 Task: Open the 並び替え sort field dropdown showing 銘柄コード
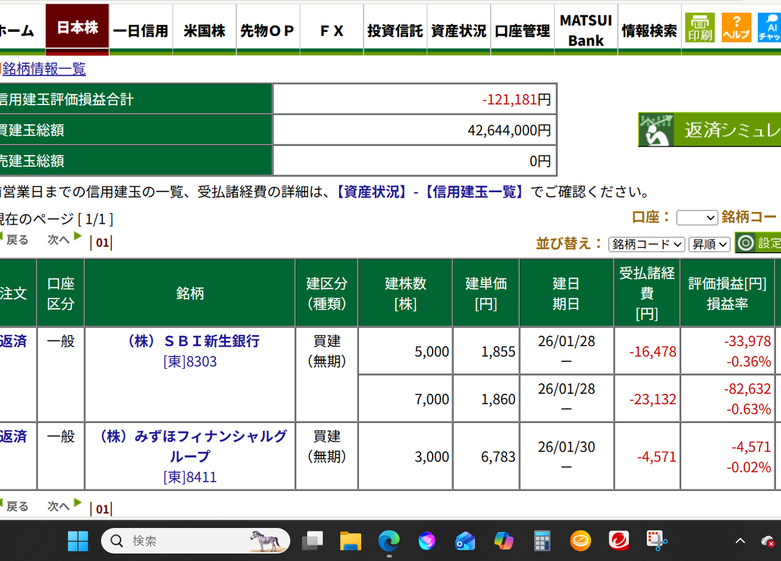click(646, 244)
